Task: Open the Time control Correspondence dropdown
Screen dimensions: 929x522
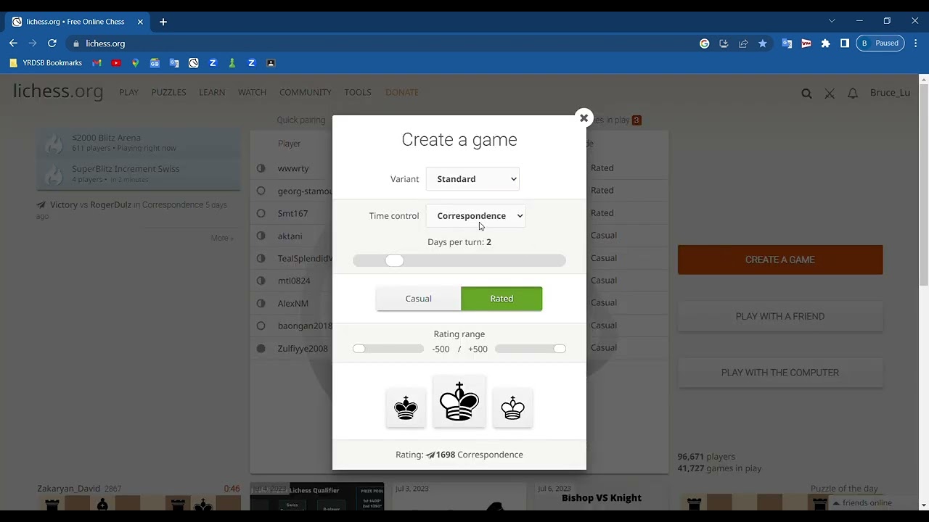Action: [x=475, y=216]
